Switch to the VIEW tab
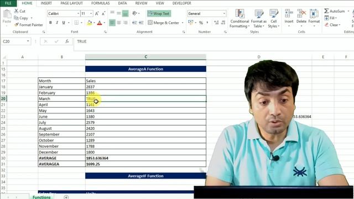This screenshot has width=354, height=199. click(x=160, y=3)
